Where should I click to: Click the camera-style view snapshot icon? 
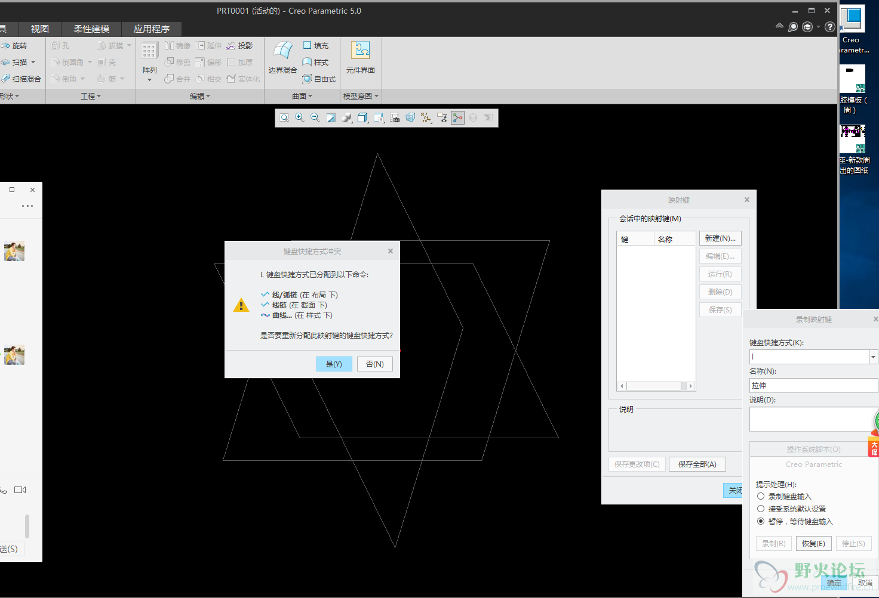click(x=395, y=118)
